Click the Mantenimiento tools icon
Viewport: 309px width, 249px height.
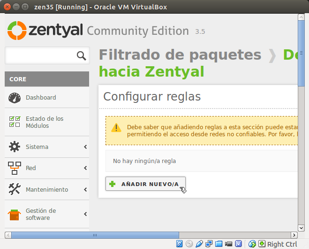15,189
